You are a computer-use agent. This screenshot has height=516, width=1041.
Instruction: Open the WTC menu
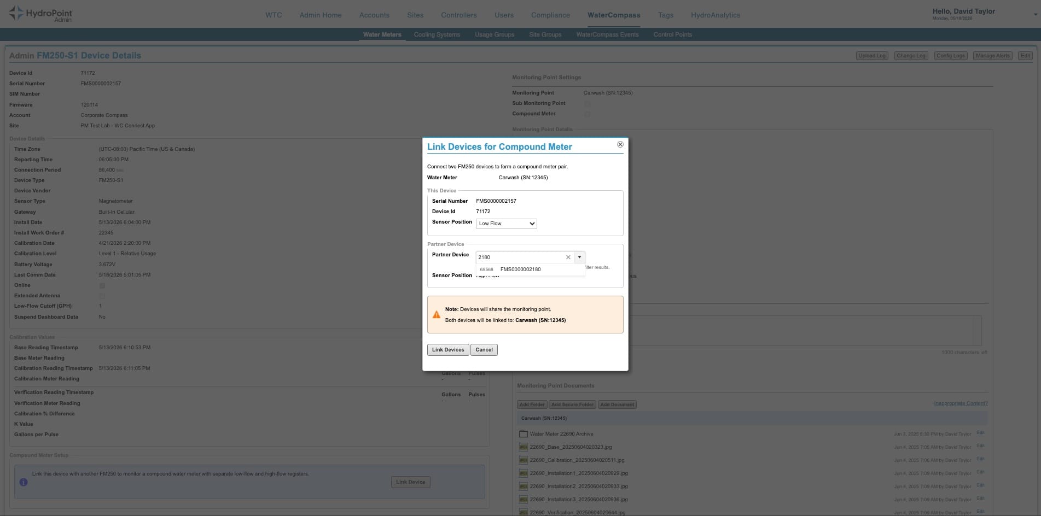[274, 15]
